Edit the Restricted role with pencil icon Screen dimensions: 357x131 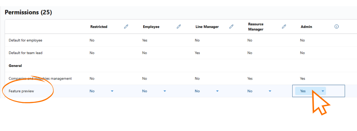pos(126,27)
